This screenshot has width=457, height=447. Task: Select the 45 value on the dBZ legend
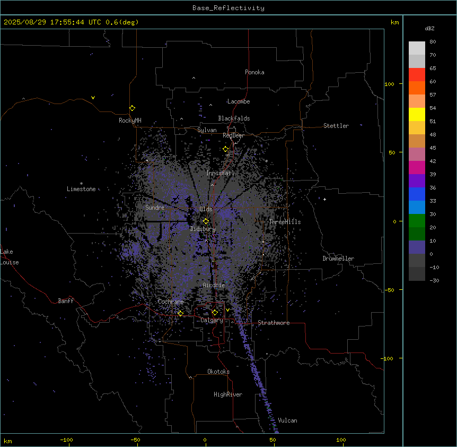click(x=433, y=148)
